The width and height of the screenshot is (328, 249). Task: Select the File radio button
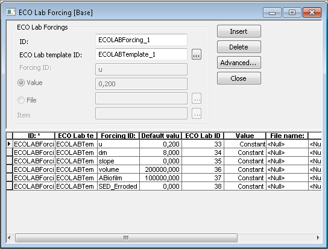click(x=21, y=100)
